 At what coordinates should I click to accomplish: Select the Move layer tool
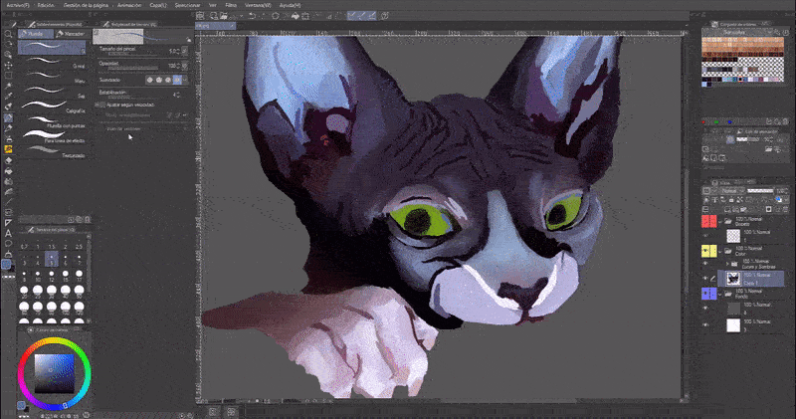8,66
